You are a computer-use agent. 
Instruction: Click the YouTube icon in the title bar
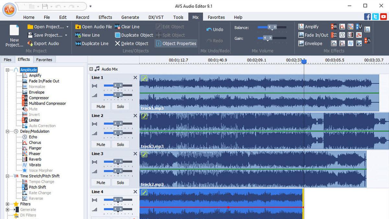(x=384, y=17)
